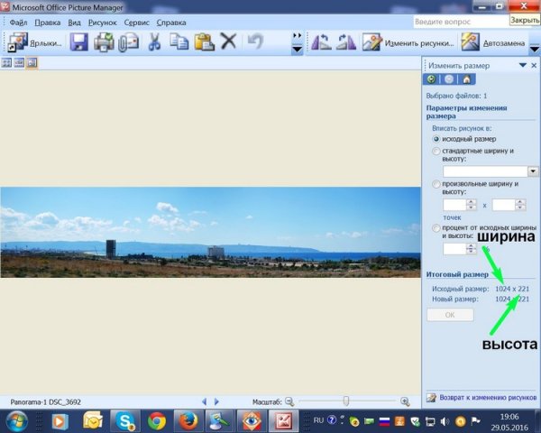Open the Файл menu
Image resolution: width=541 pixels, height=433 pixels.
18,23
